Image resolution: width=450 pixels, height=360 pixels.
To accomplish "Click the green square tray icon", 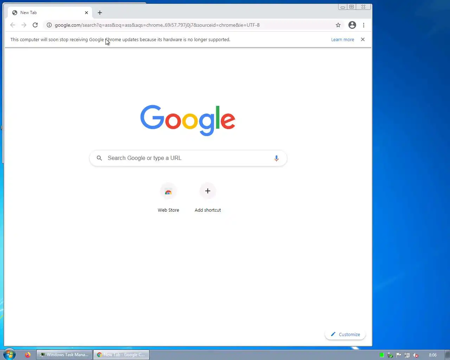I will point(382,355).
